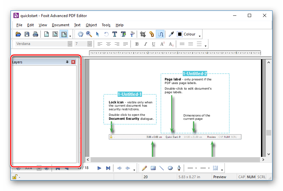
Task: Set widest line spacing icon
Action: [199, 44]
